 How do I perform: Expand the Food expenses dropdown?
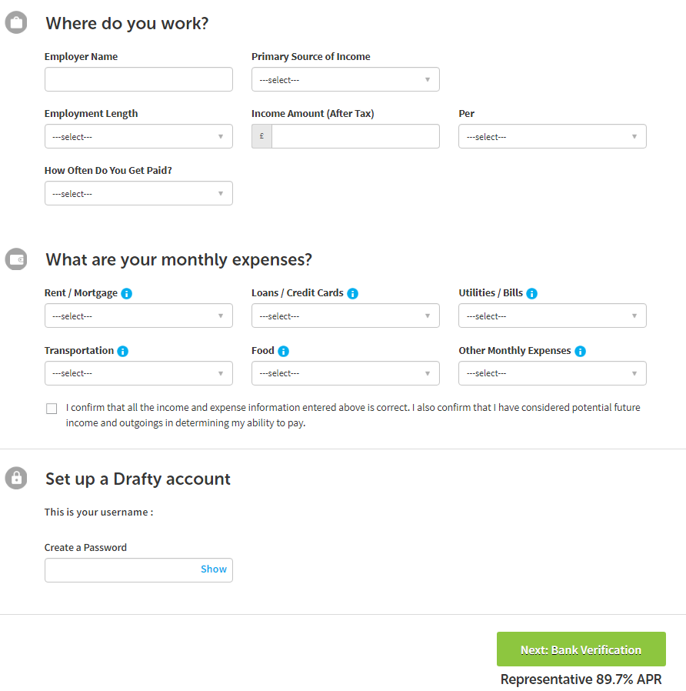pyautogui.click(x=345, y=373)
